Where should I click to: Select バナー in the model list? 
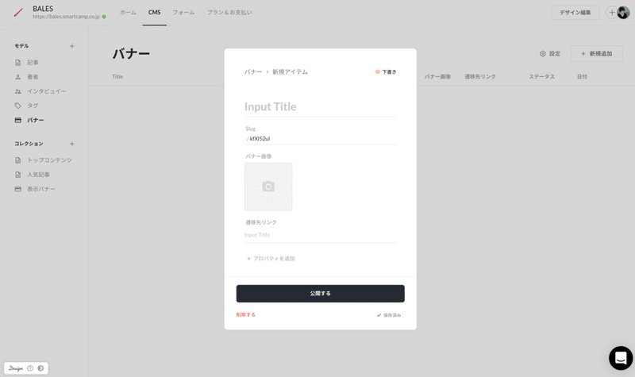click(36, 121)
